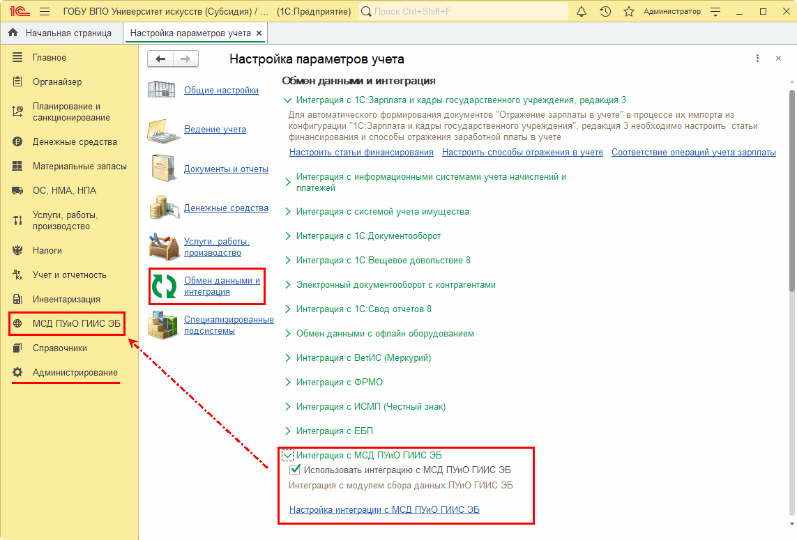The image size is (797, 540).
Task: Click the home icon on start page tab
Action: coord(13,33)
